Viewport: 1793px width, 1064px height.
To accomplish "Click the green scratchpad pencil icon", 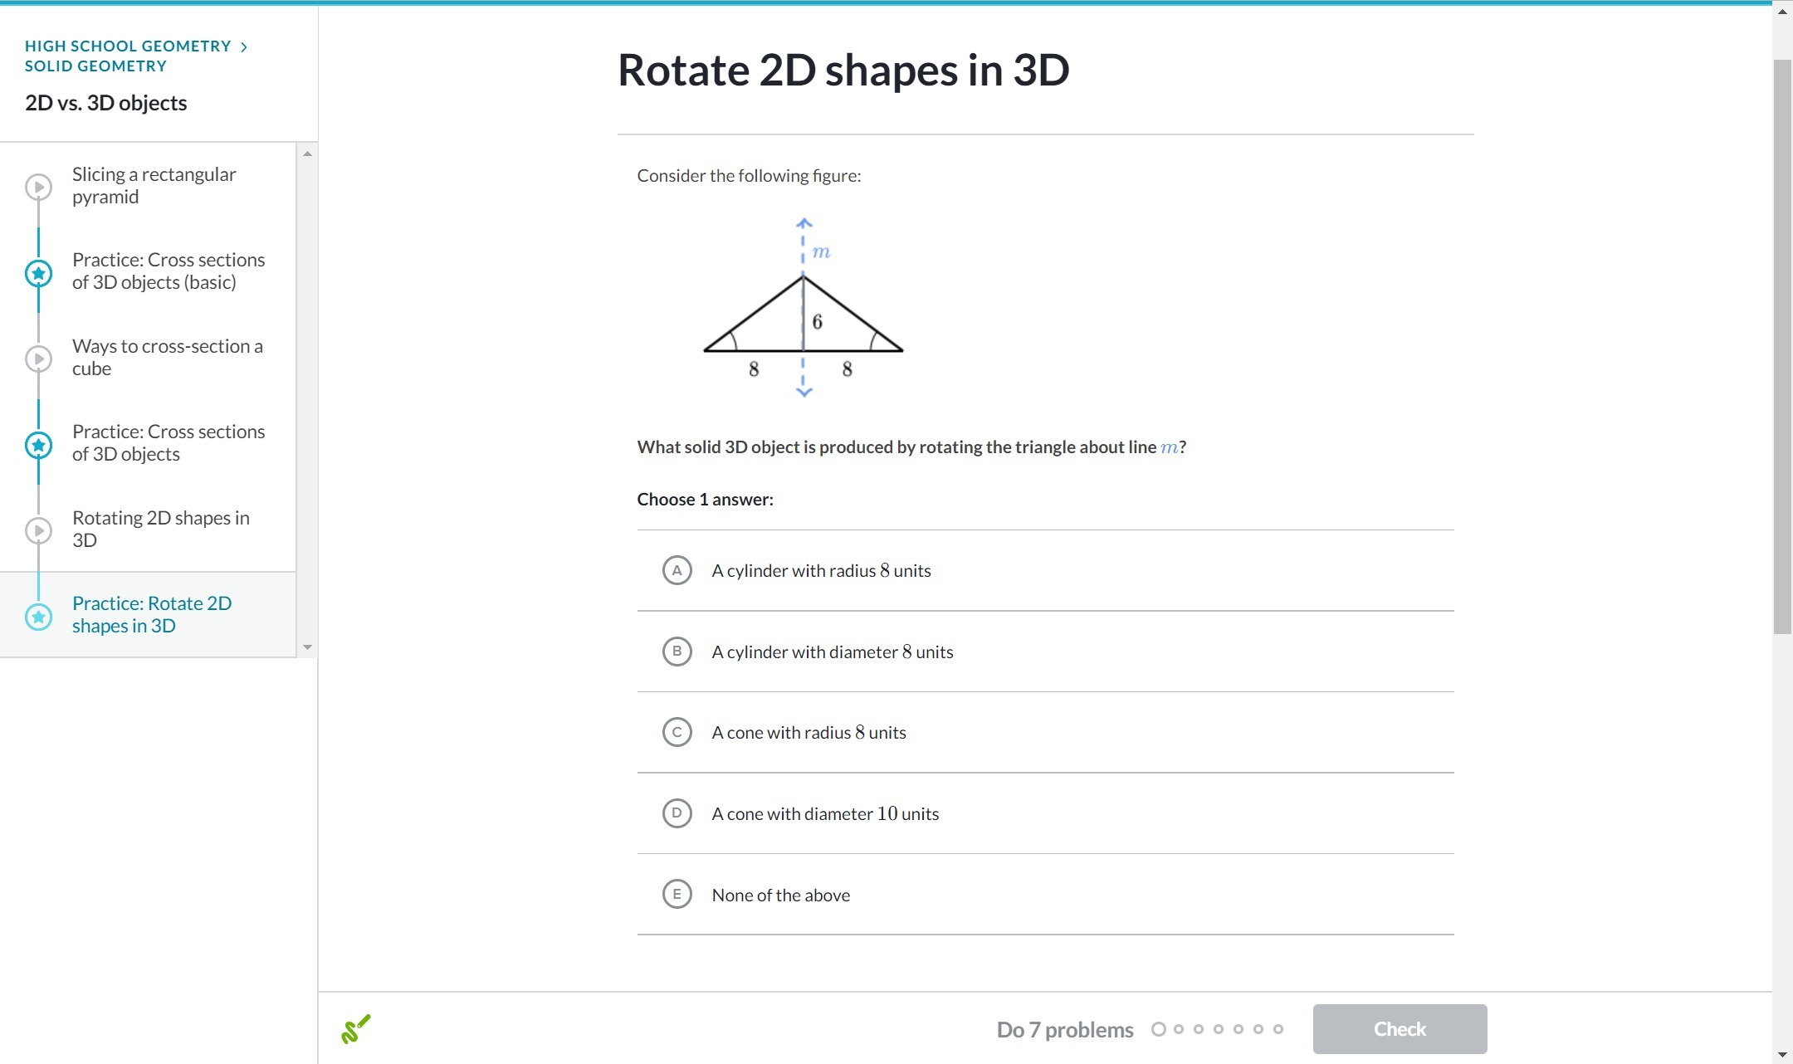I will pyautogui.click(x=355, y=1029).
